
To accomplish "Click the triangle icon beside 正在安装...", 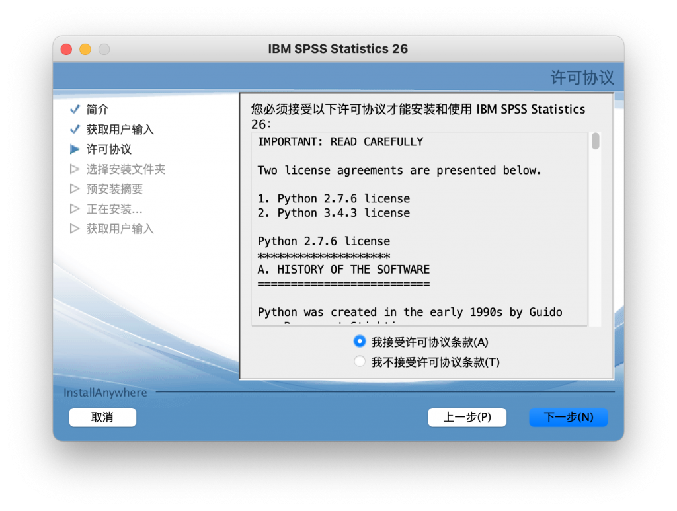I will [75, 208].
